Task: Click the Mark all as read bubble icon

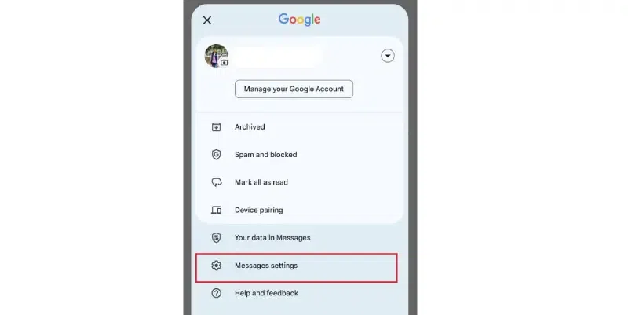Action: point(217,182)
